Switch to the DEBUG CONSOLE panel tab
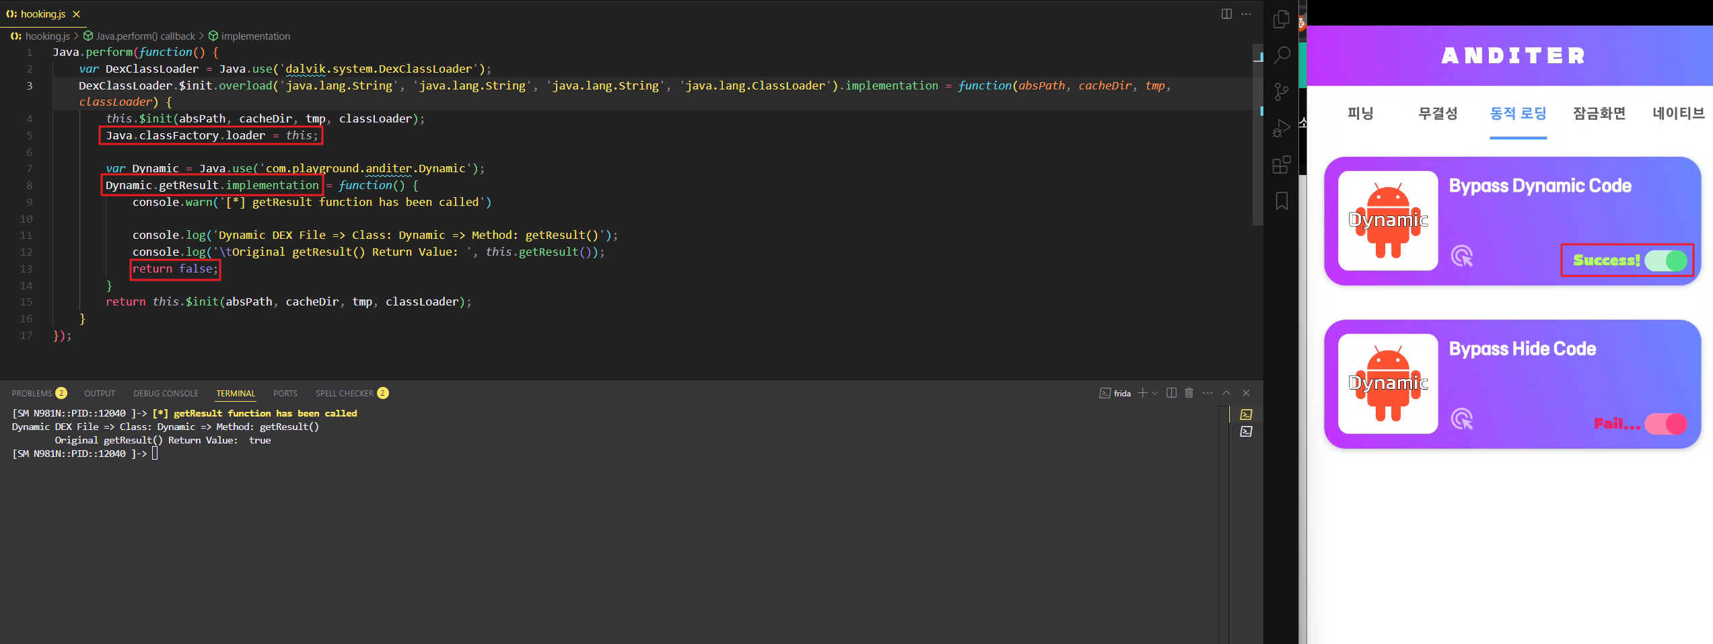 click(166, 393)
